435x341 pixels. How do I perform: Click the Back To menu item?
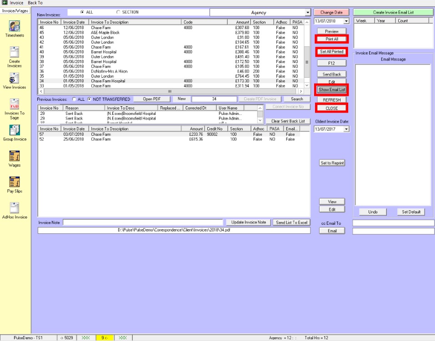click(x=35, y=3)
